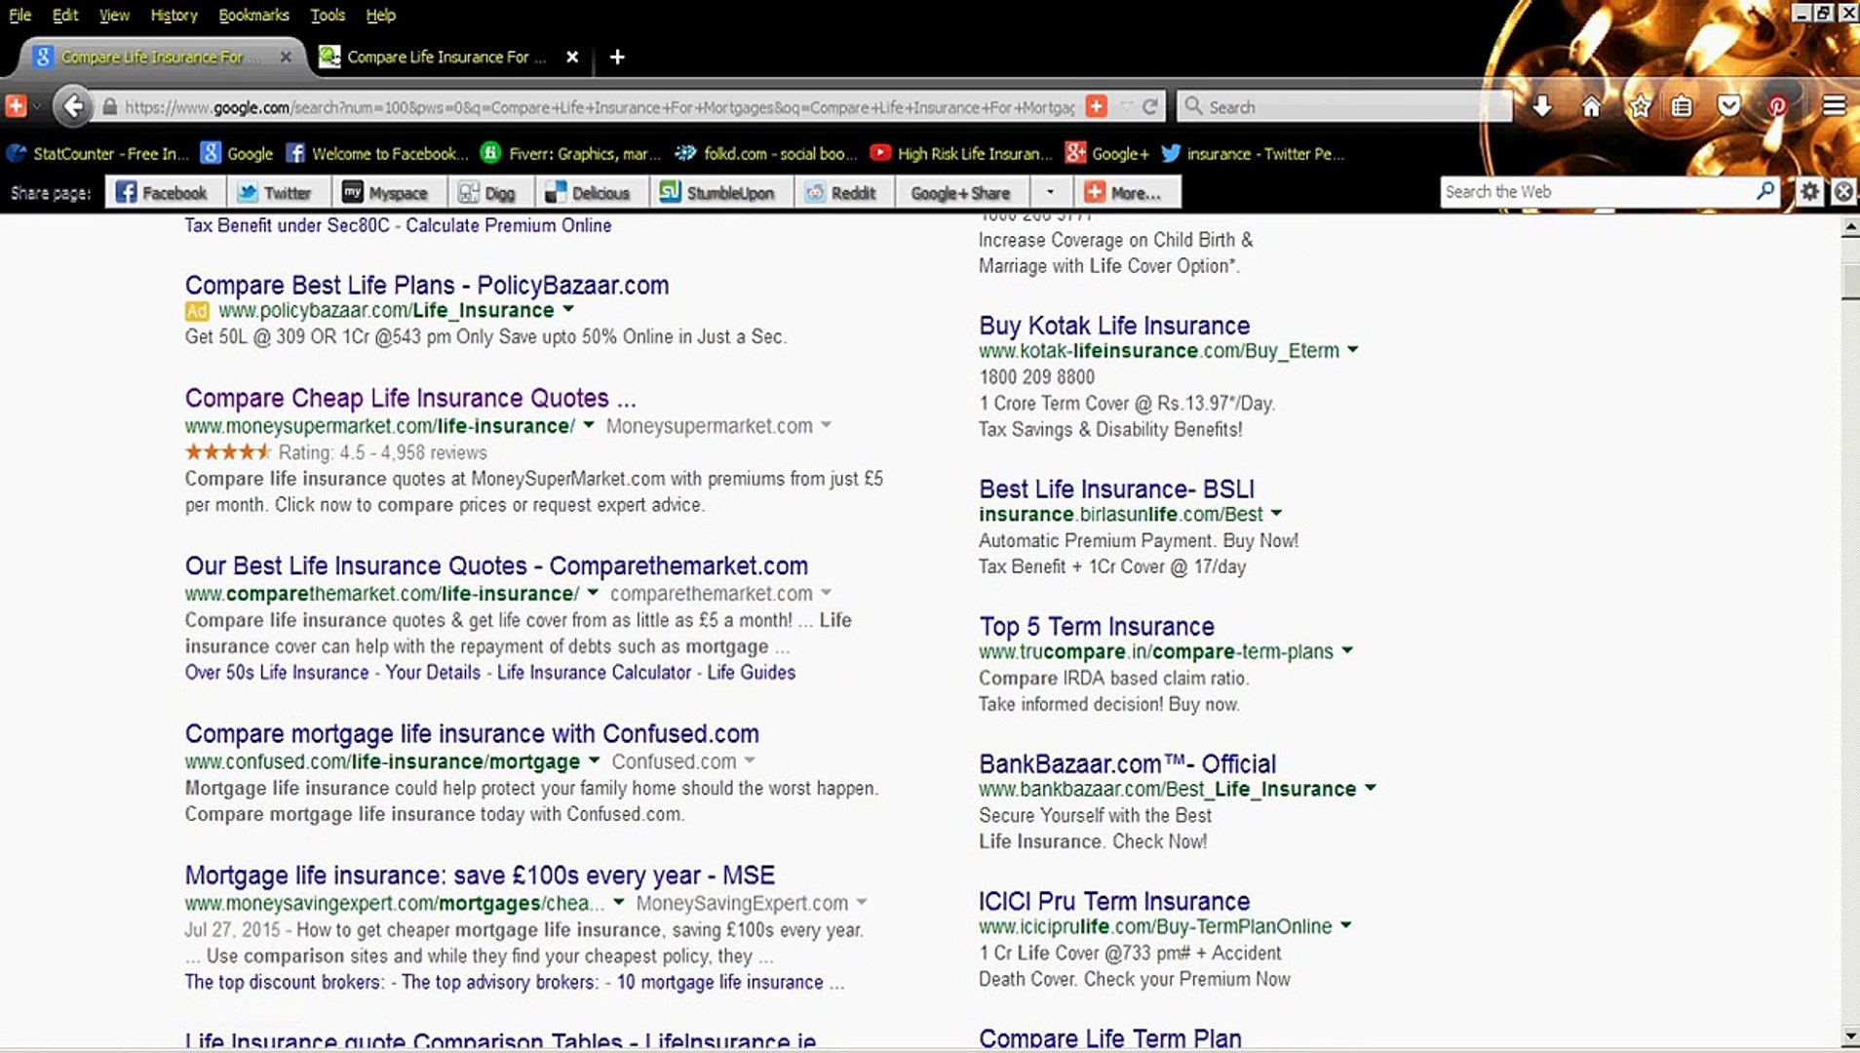Expand the green comparethemarket.com URL dropdown
Image resolution: width=1860 pixels, height=1053 pixels.
[593, 594]
